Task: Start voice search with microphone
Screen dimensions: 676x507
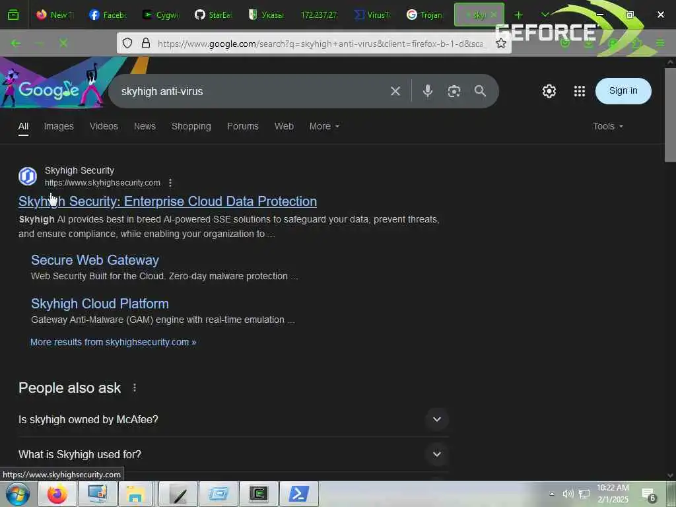Action: click(428, 91)
